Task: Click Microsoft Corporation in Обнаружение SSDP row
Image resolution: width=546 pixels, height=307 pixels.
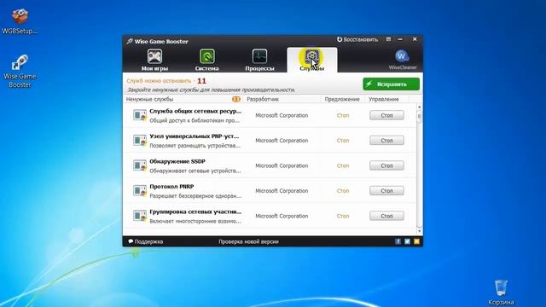Action: coord(282,165)
